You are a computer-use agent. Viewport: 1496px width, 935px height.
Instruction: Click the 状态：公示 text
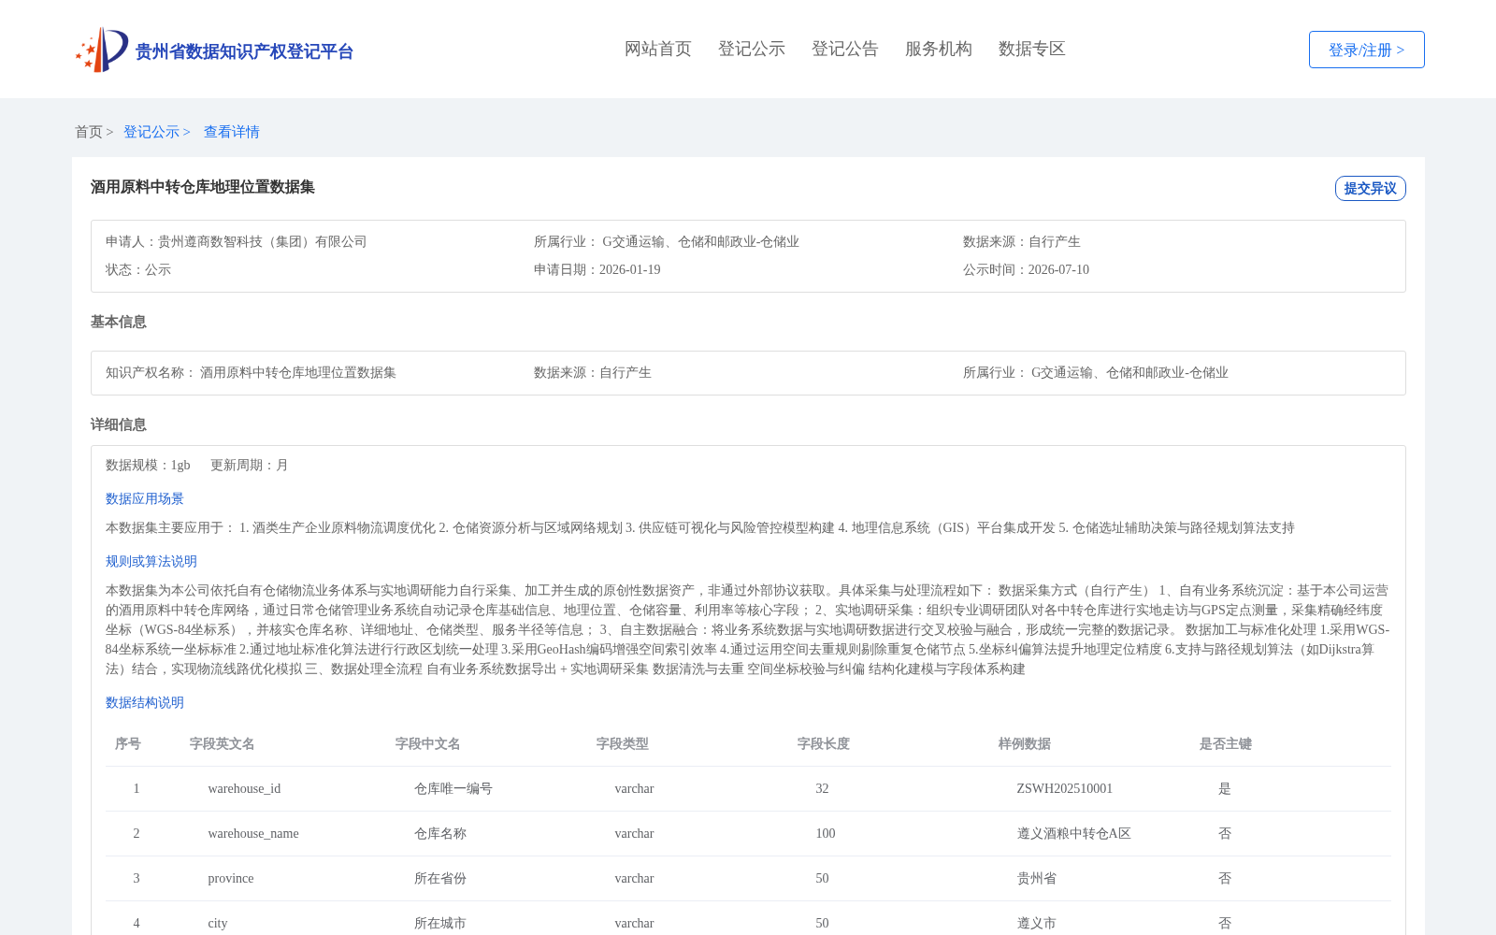(138, 269)
